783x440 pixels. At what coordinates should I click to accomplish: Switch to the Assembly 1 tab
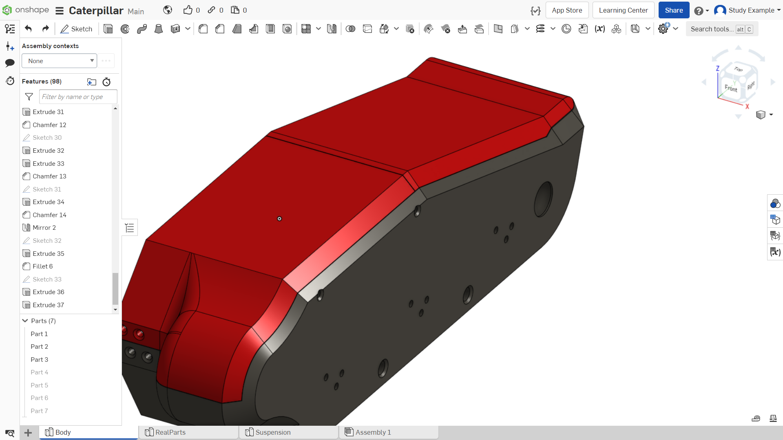pyautogui.click(x=389, y=432)
